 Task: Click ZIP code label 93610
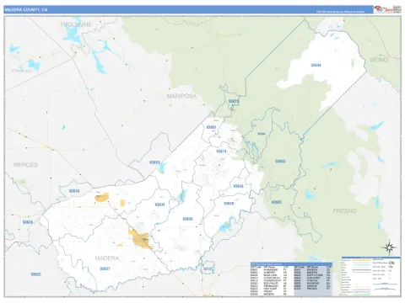tap(74, 191)
